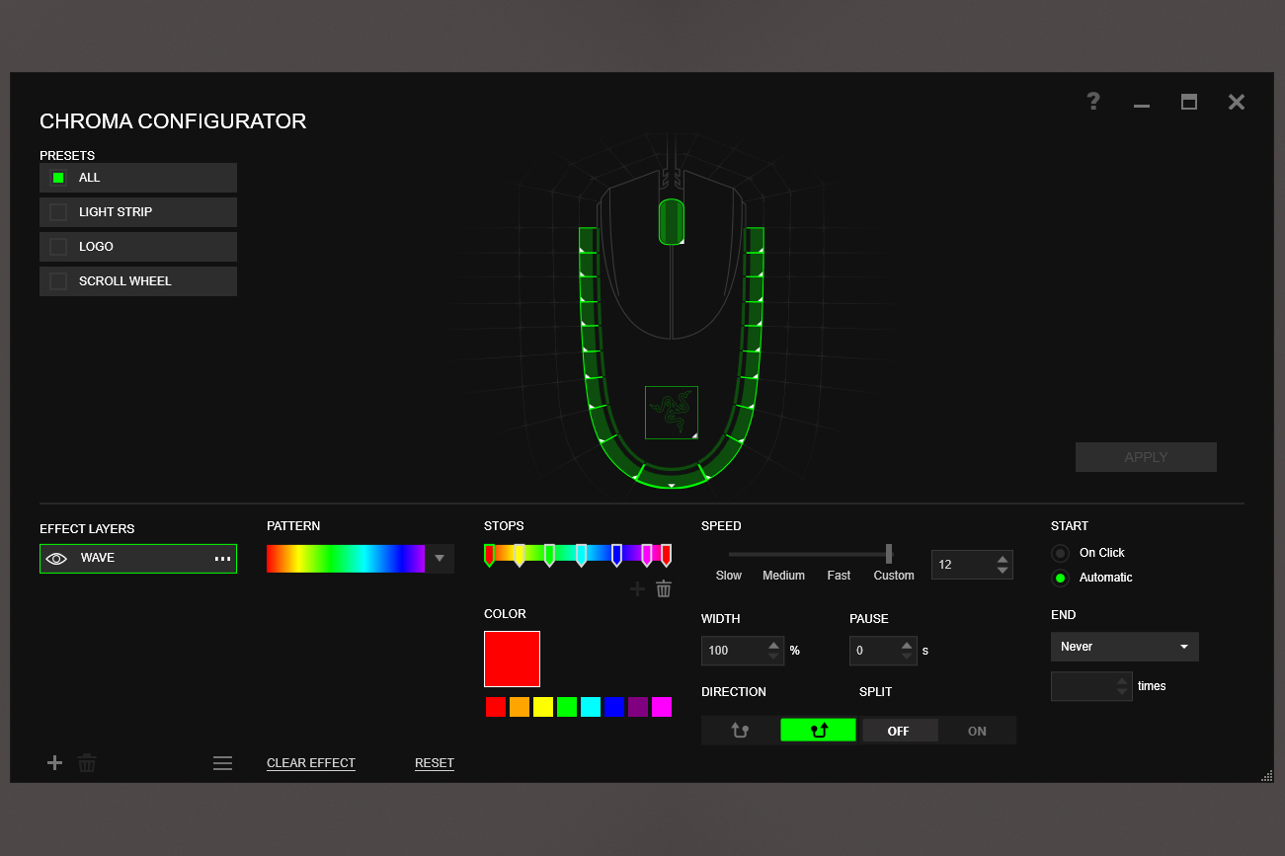Pick the blue preset color swatch
The image size is (1285, 856).
614,707
